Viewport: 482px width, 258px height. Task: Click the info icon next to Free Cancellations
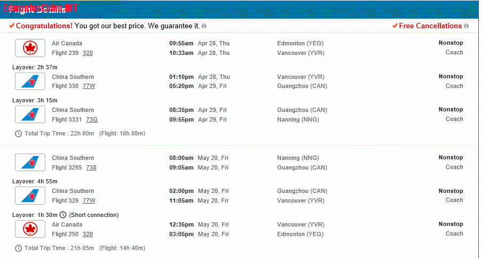(467, 27)
